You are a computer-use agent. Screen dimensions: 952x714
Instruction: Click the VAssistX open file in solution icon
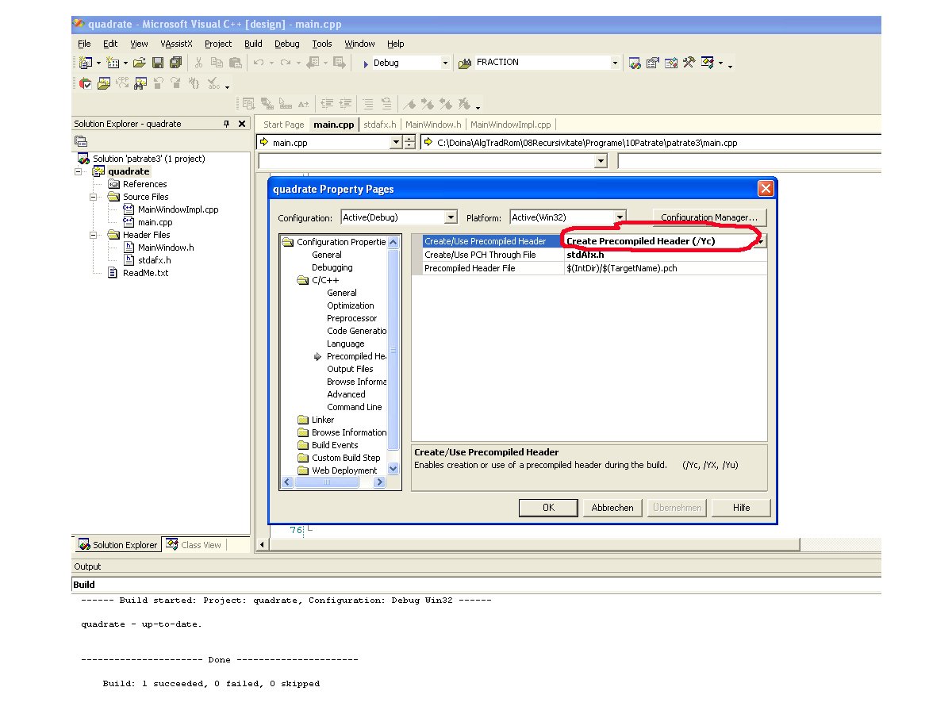pyautogui.click(x=104, y=83)
